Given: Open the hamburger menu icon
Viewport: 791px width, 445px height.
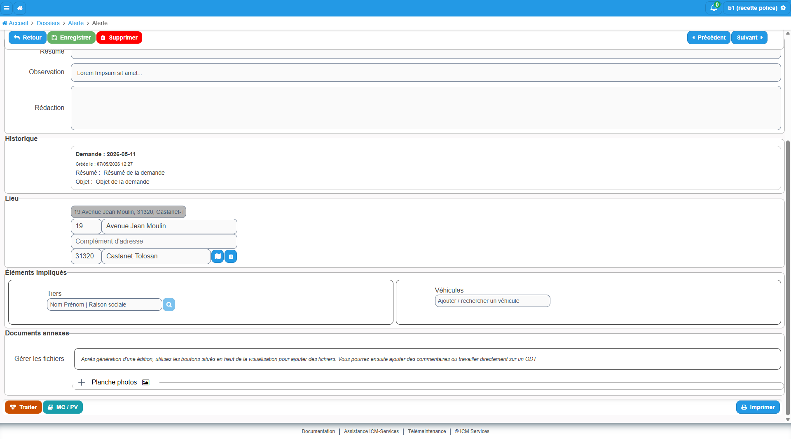Looking at the screenshot, I should [x=7, y=8].
